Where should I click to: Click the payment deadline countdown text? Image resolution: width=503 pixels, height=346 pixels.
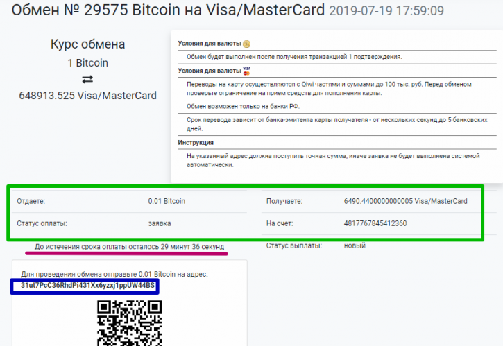tap(129, 247)
